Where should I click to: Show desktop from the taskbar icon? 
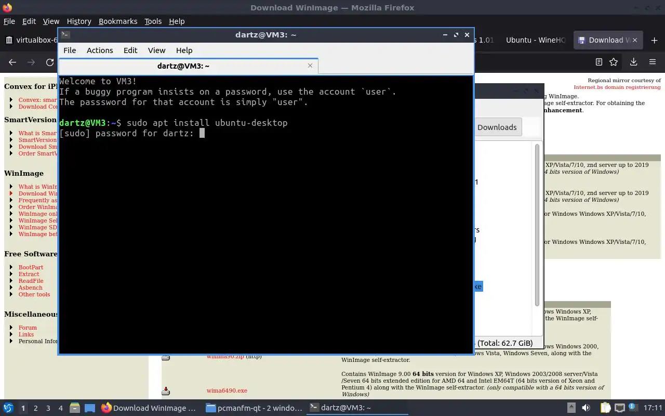pos(90,408)
